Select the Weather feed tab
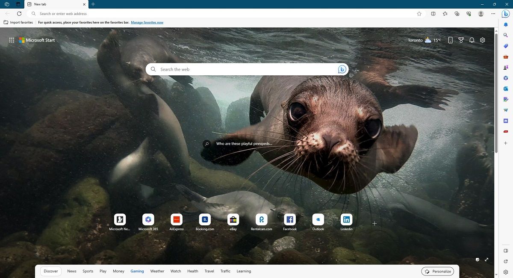513x278 pixels. tap(157, 271)
